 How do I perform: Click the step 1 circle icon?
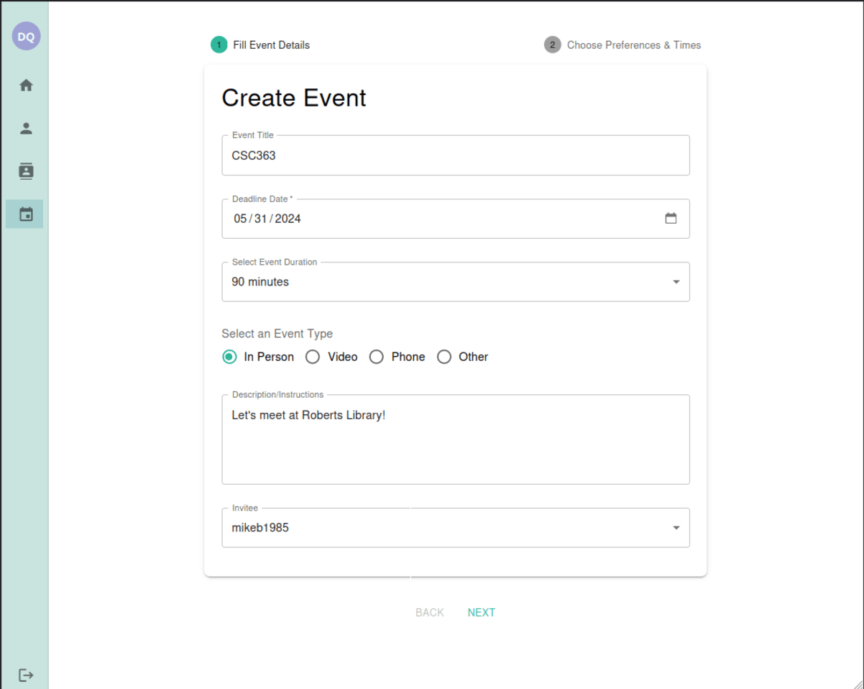click(219, 45)
